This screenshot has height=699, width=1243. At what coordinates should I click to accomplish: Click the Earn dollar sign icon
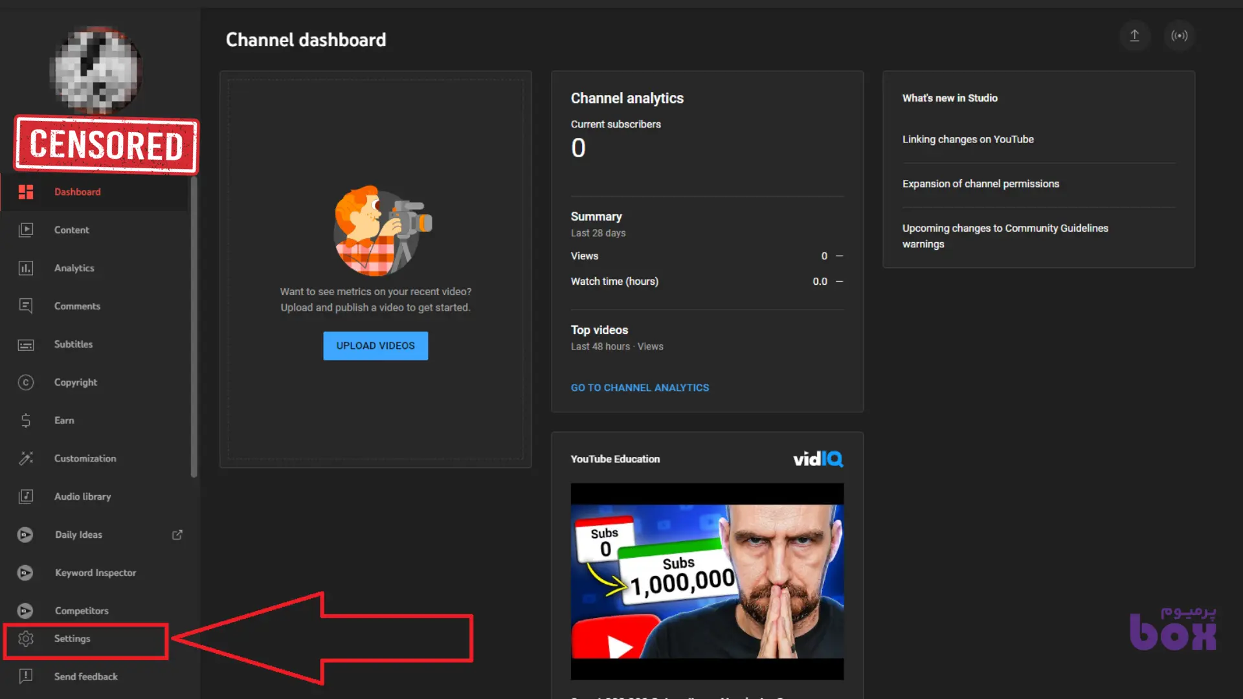coord(26,421)
